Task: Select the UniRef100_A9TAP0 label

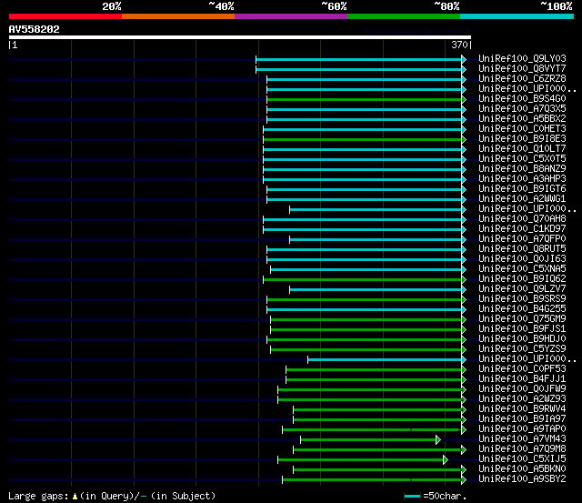Action: click(522, 429)
